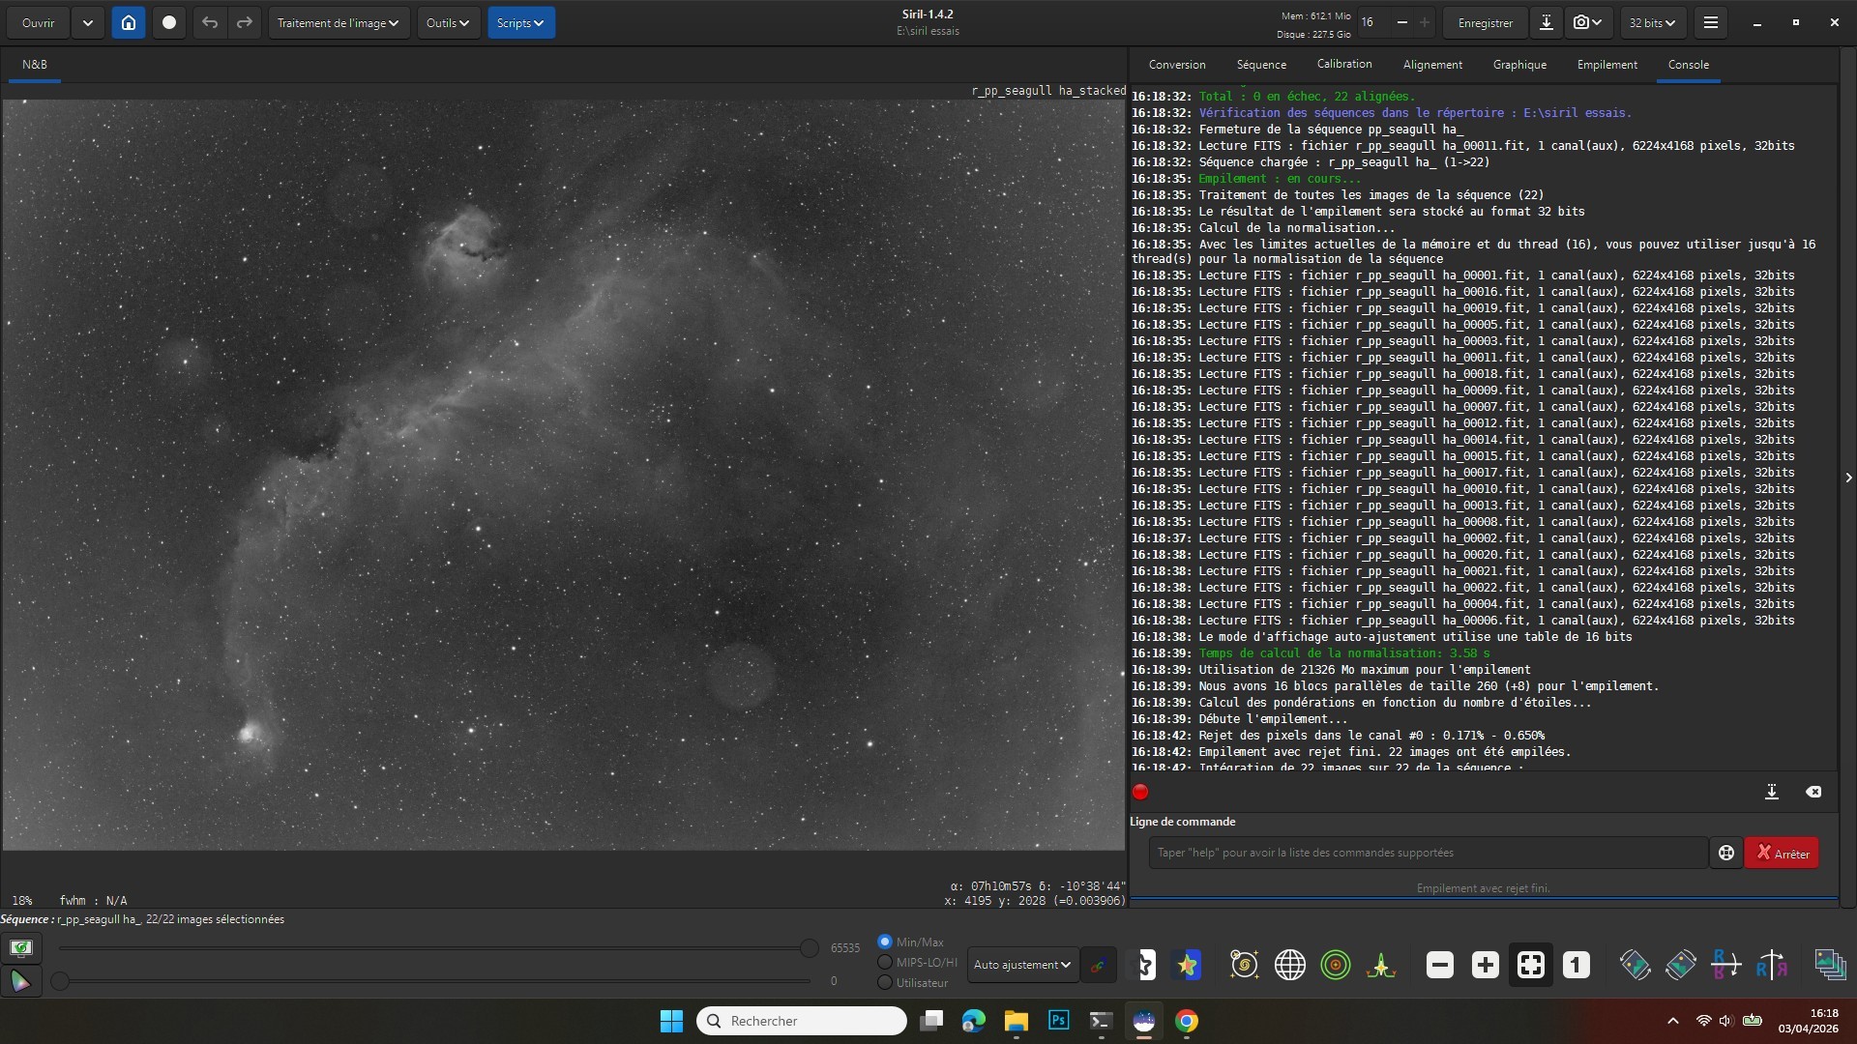Open the 32 bits save format dropdown
1857x1044 pixels.
click(x=1652, y=22)
